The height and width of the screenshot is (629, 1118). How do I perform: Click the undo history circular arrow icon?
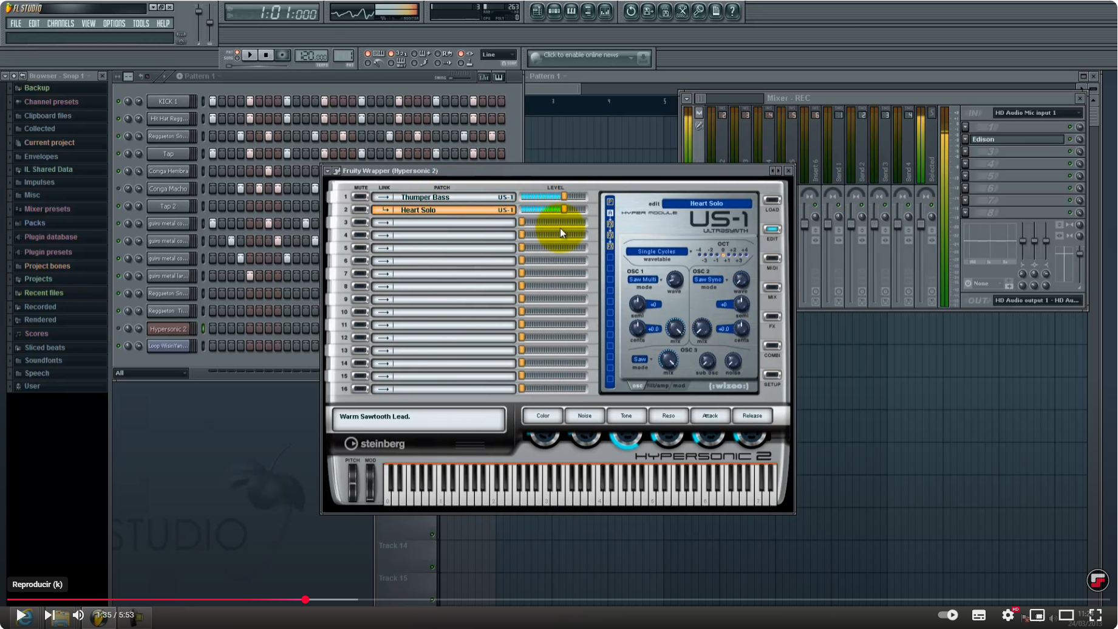[631, 11]
